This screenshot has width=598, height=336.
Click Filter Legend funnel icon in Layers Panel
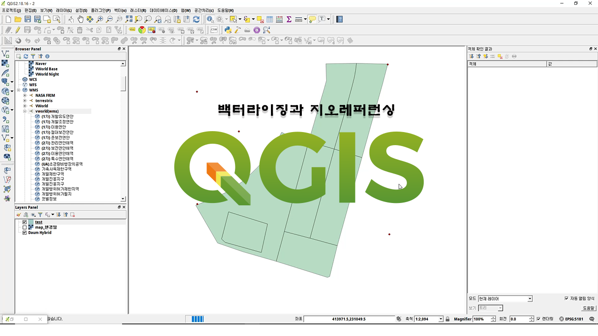click(x=40, y=215)
